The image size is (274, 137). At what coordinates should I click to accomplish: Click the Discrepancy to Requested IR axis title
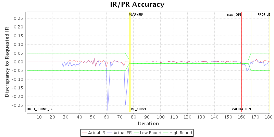(x=7, y=62)
